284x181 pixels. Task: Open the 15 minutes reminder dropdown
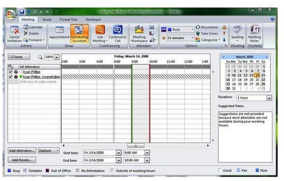[192, 38]
